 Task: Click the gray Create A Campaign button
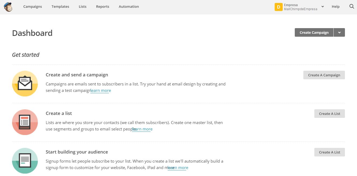324,75
